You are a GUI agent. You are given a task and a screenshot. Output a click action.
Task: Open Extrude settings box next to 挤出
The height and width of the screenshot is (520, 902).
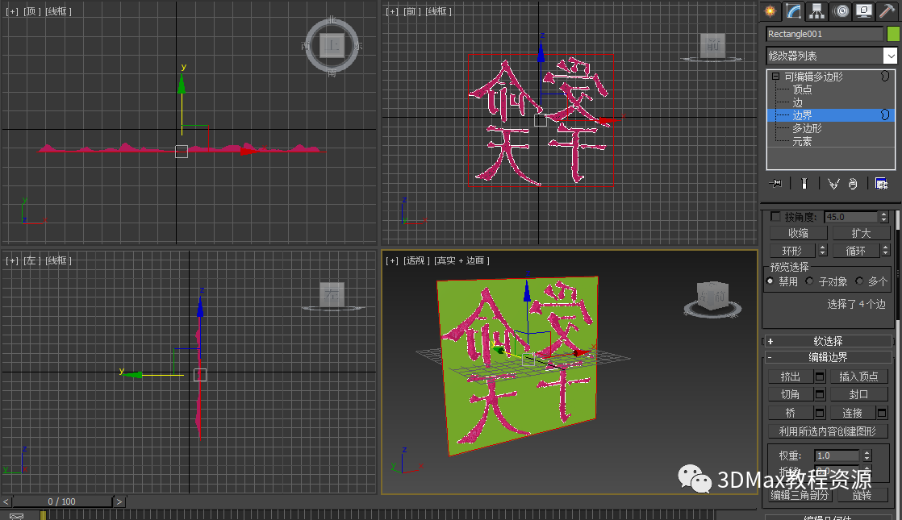(820, 377)
